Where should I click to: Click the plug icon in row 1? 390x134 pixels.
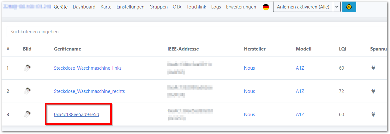(373, 68)
